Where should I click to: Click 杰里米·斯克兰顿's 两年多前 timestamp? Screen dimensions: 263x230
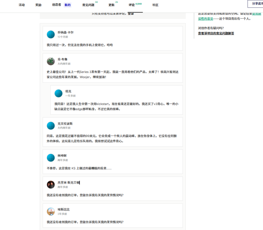coord(63,187)
